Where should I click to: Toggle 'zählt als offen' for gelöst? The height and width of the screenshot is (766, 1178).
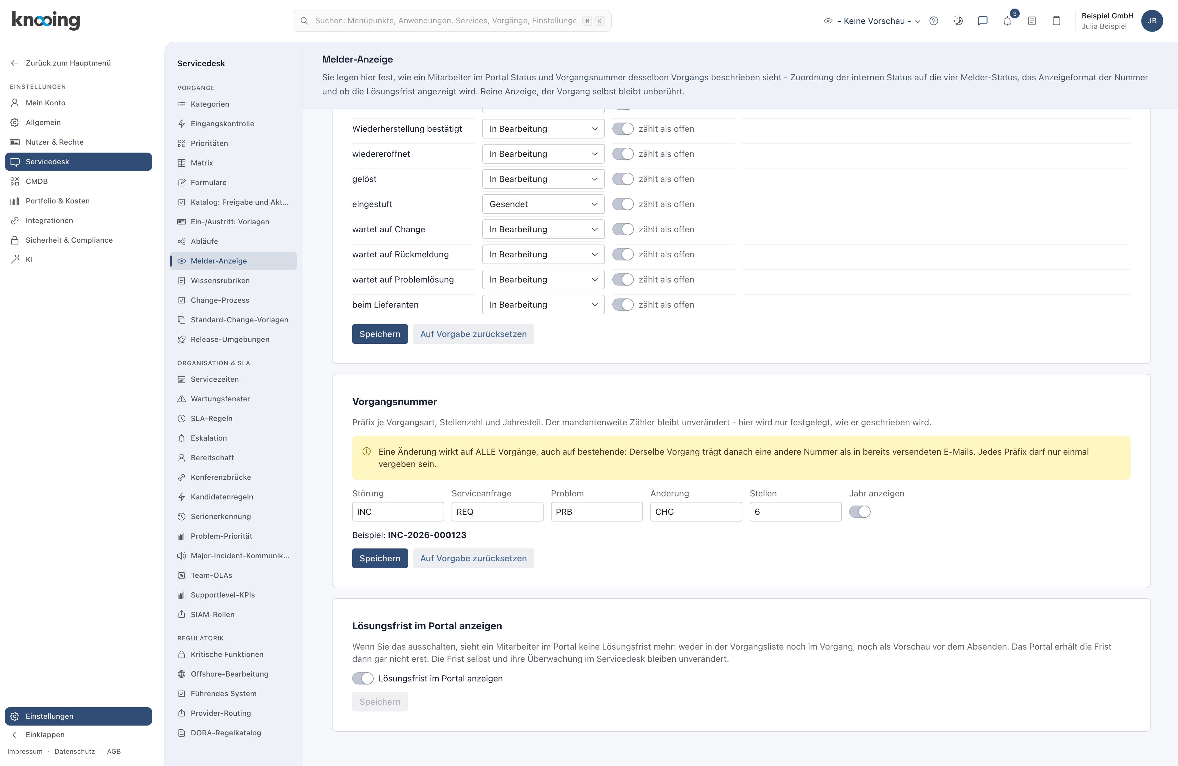coord(623,179)
